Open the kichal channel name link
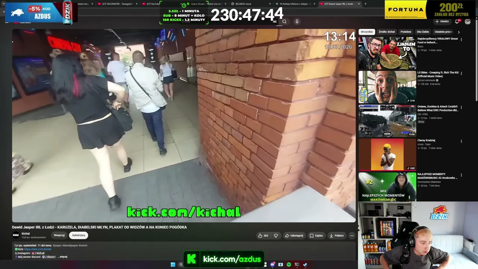Viewport: 478px width, 269px height. 26,234
